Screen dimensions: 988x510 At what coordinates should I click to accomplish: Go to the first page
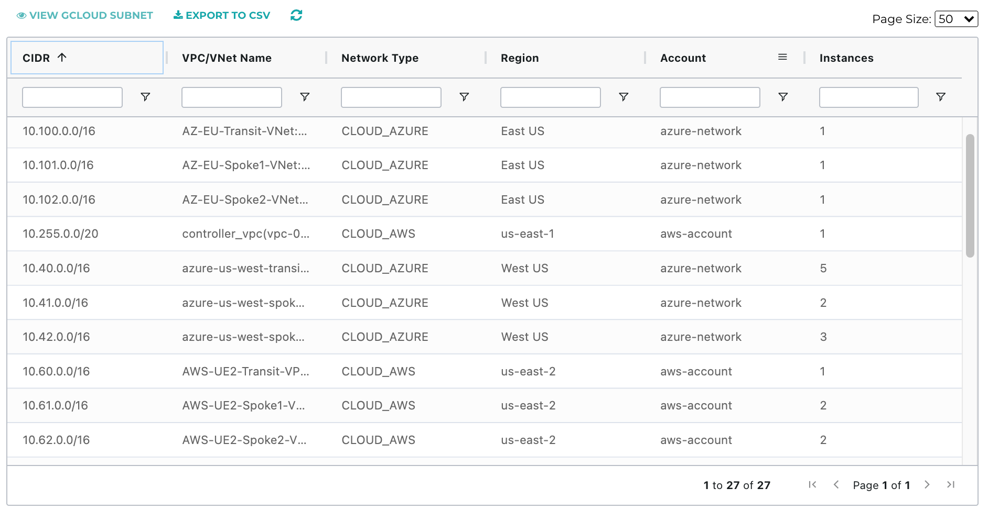tap(812, 485)
